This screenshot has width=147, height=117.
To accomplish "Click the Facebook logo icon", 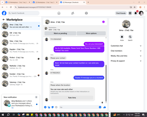I will click(x=4, y=13).
